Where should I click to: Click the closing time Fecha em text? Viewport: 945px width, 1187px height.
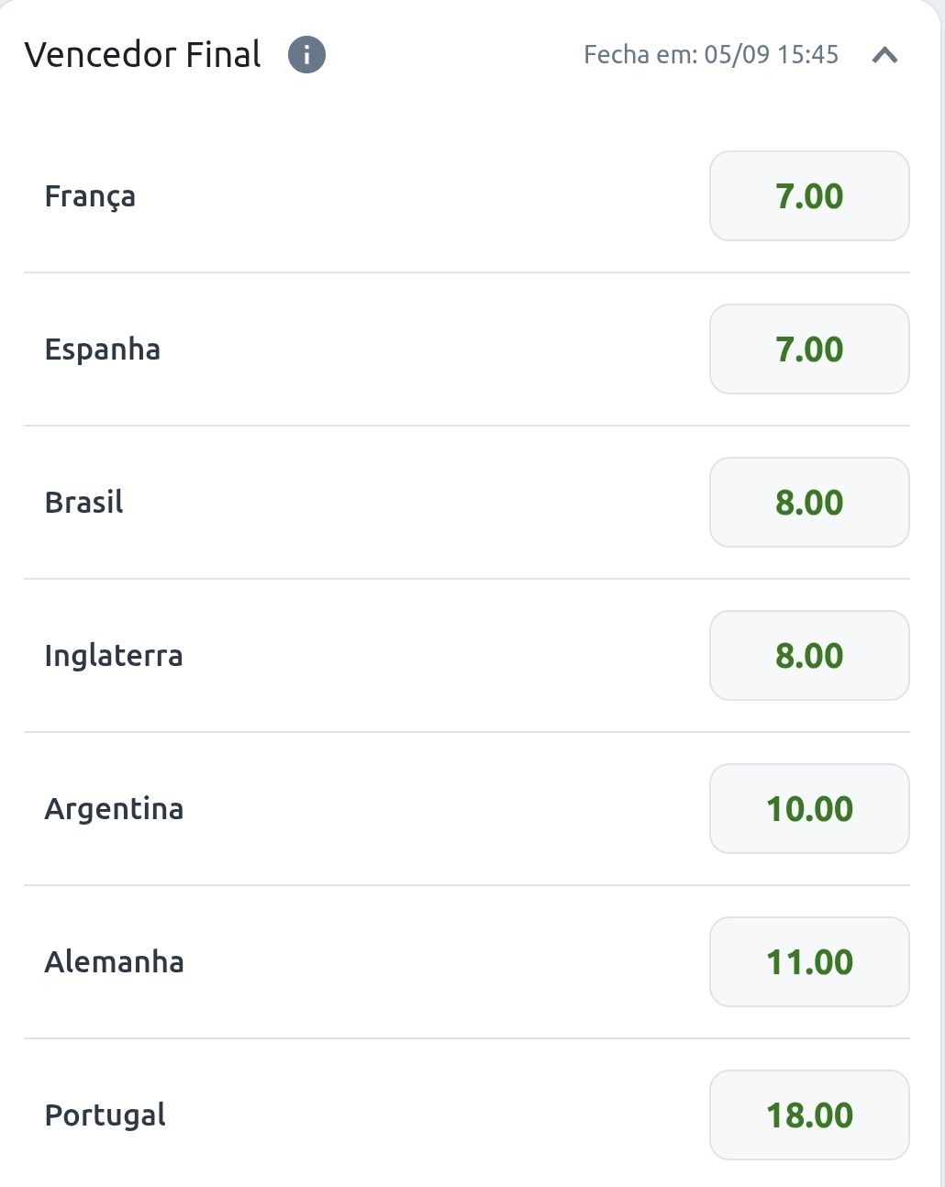click(x=711, y=55)
